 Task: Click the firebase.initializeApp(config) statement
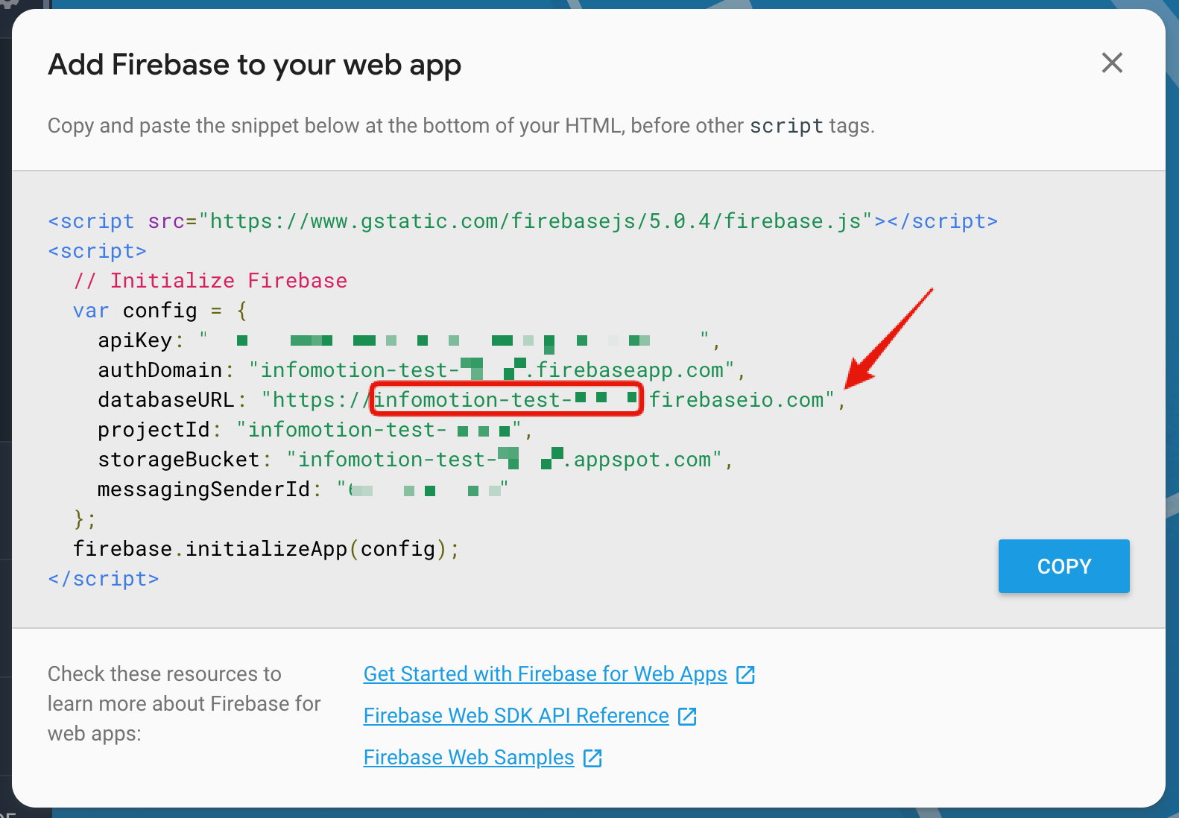[265, 548]
